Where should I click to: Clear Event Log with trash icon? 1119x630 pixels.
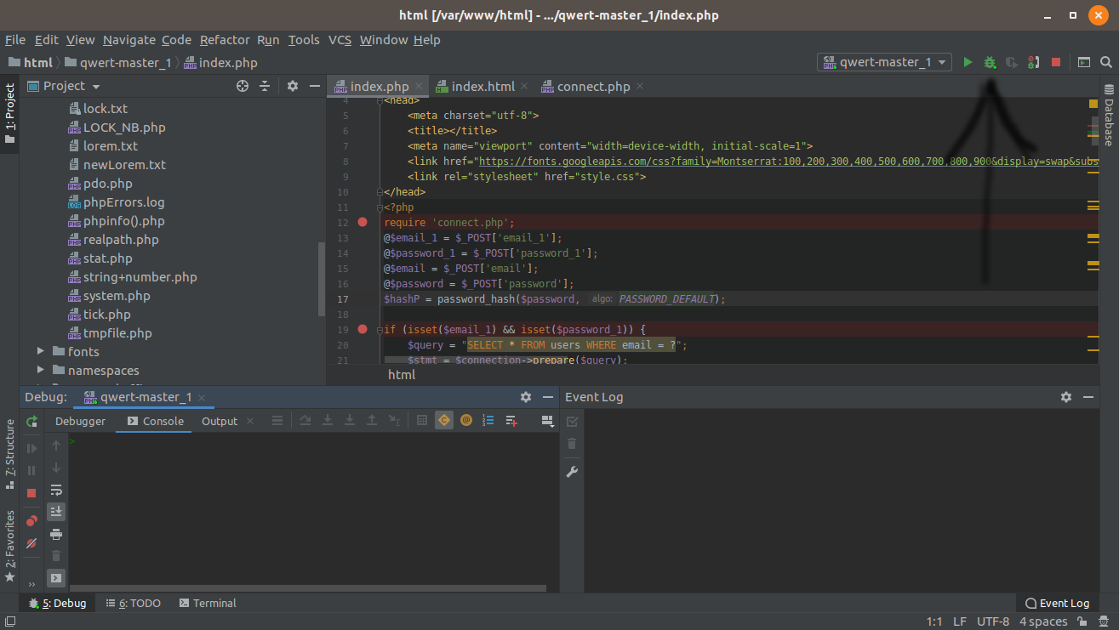(572, 444)
